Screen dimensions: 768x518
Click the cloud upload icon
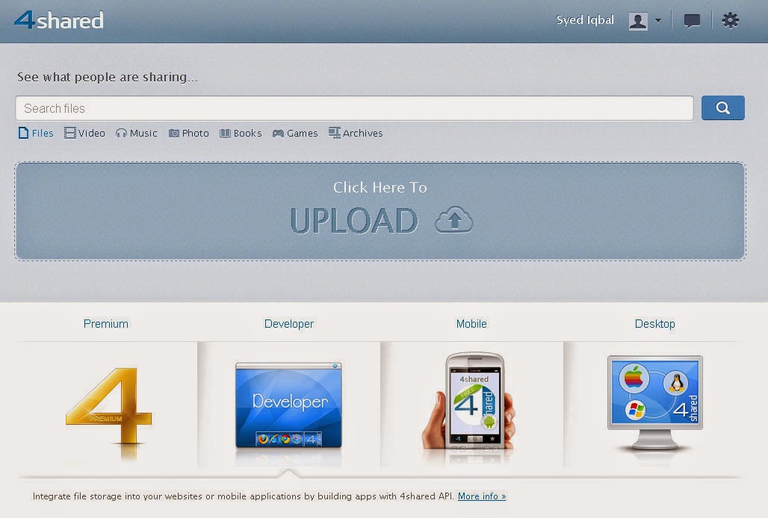click(454, 221)
